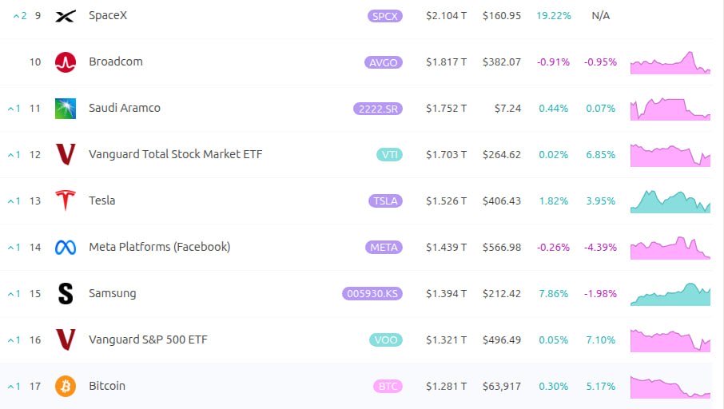Image resolution: width=724 pixels, height=409 pixels.
Task: Click the Vanguard S&P 500 ETF logo
Action: coord(65,340)
